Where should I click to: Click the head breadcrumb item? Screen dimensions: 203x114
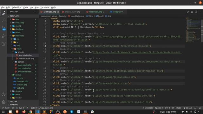99,16
